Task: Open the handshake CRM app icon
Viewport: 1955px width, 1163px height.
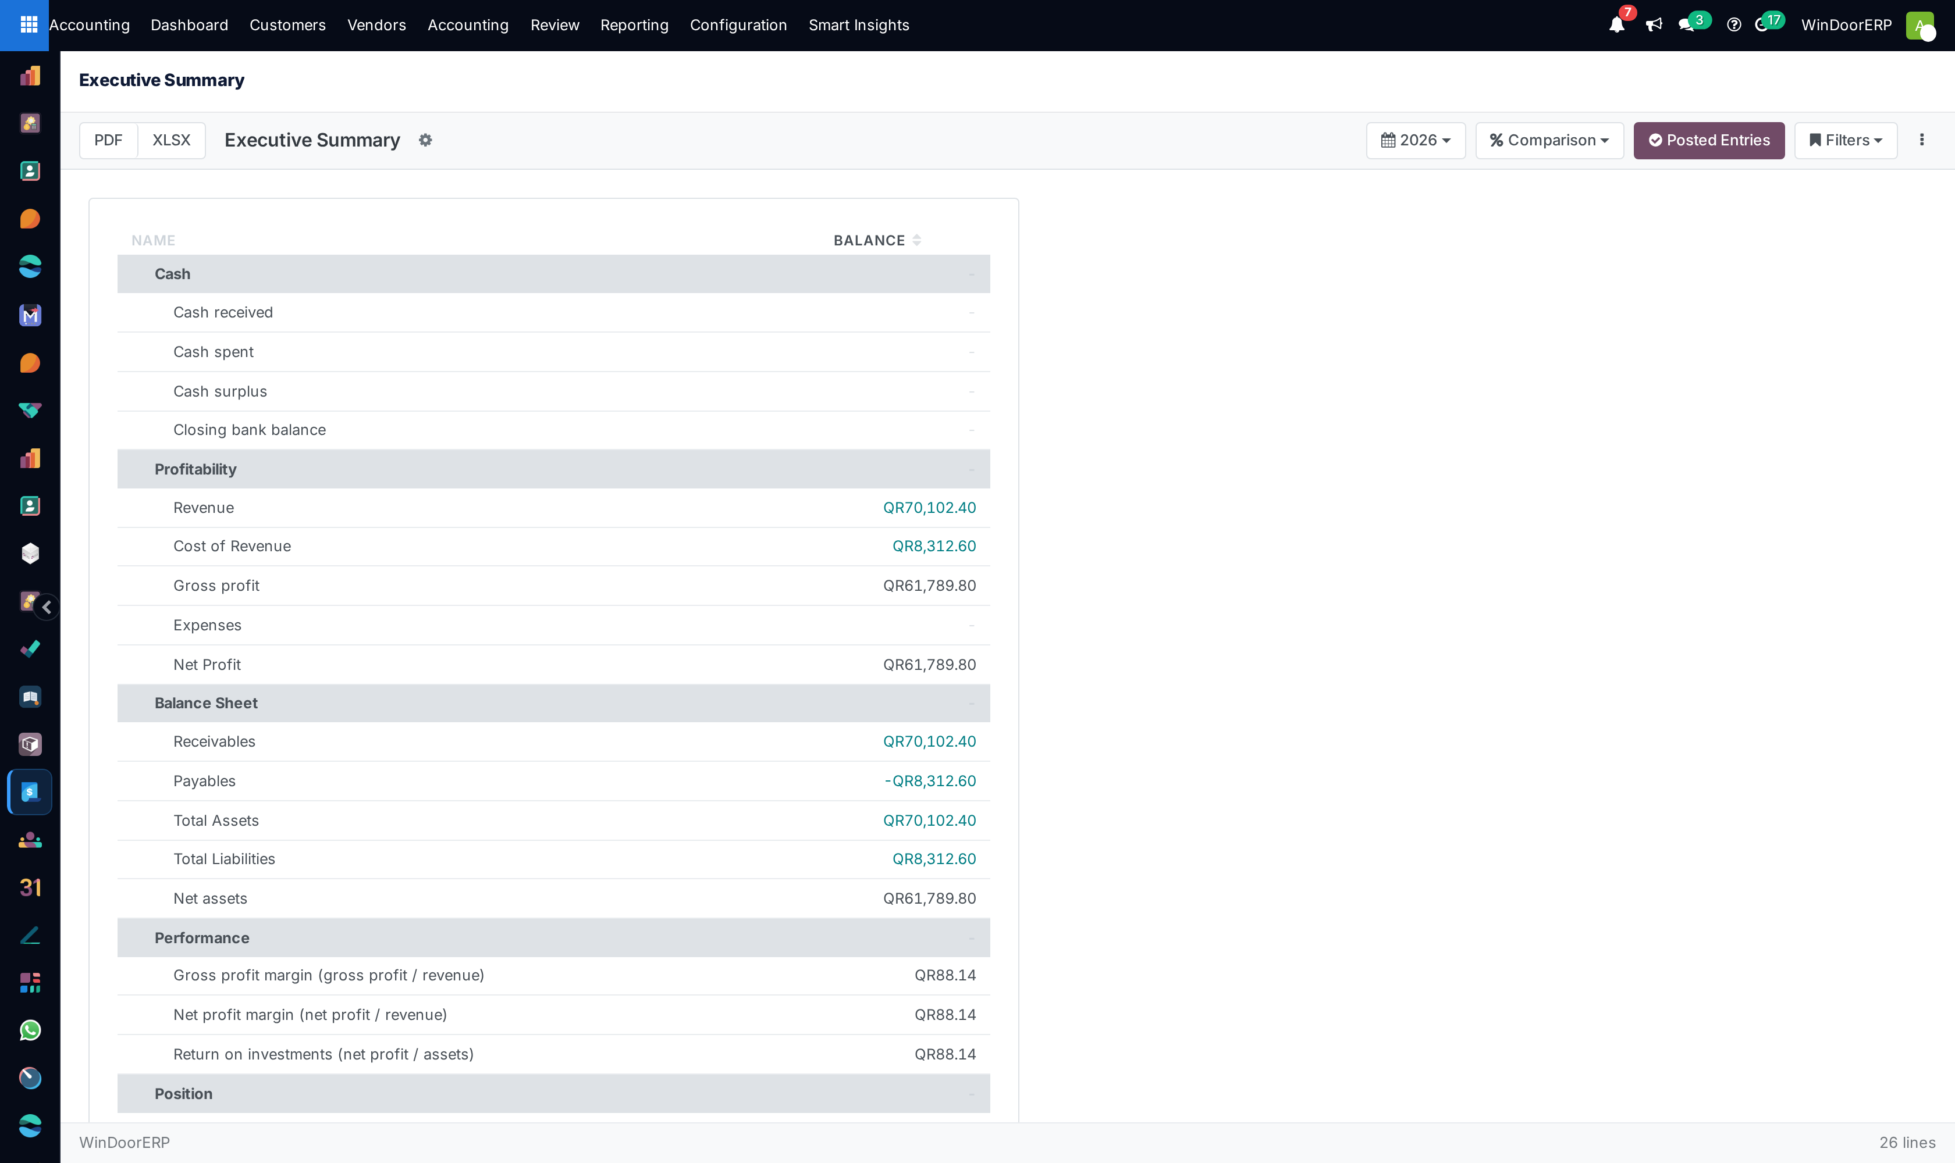Action: pos(30,410)
